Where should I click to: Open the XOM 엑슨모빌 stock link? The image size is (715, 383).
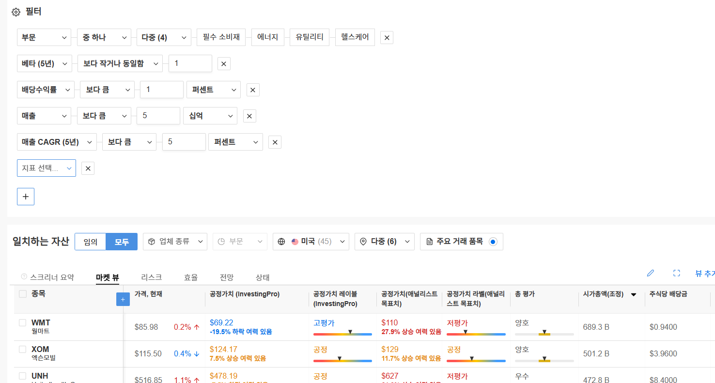(43, 353)
